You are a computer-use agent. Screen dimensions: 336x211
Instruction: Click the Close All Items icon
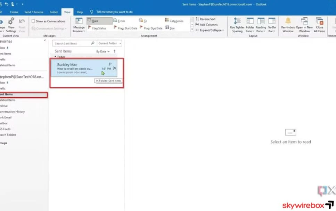tap(319, 22)
